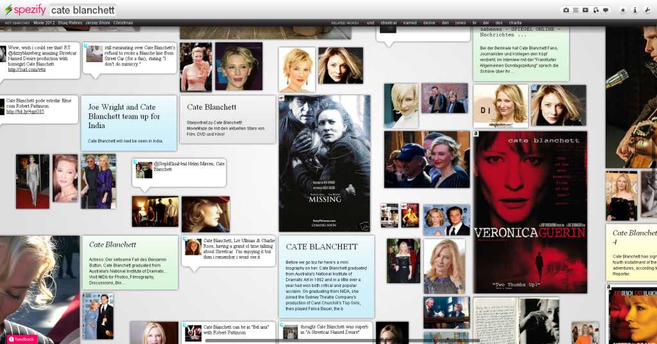Open the blue CATE BLANCHETT biography card

click(327, 277)
